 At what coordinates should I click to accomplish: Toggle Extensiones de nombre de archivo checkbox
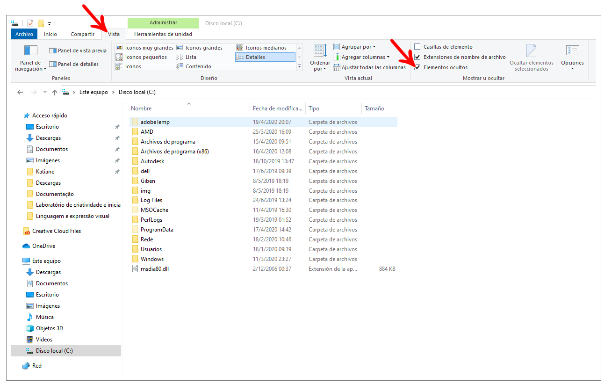(x=417, y=57)
